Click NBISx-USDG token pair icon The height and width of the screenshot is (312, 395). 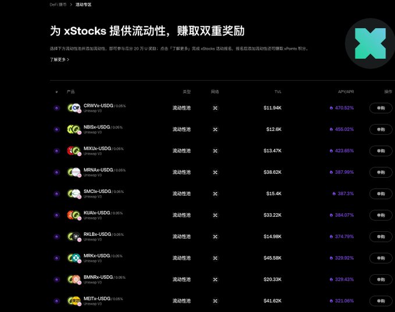74,130
